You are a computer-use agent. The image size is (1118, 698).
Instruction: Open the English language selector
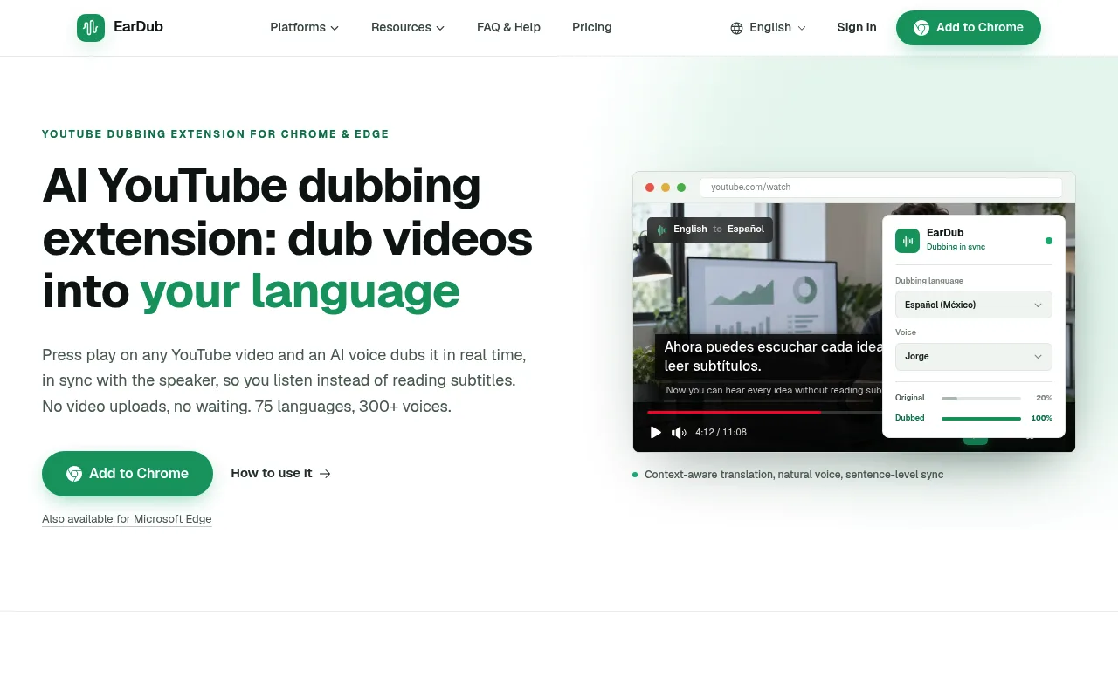[769, 28]
